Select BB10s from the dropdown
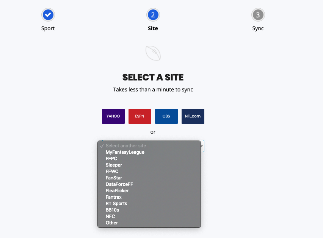This screenshot has height=238, width=323. coord(149,210)
